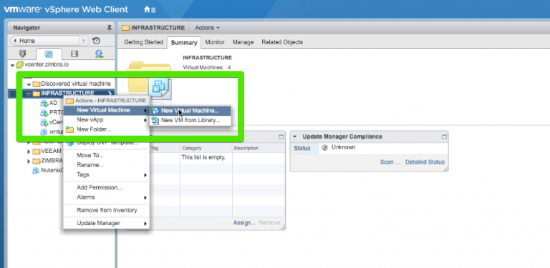The image size is (550, 268).
Task: Click the vcenter.zimbra.io server icon
Action: tap(20, 65)
